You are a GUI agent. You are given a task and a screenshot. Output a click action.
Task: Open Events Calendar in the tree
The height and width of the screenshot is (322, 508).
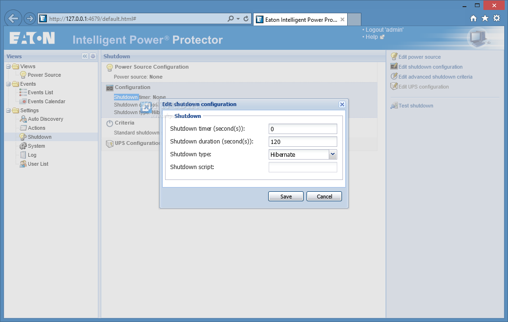point(46,101)
